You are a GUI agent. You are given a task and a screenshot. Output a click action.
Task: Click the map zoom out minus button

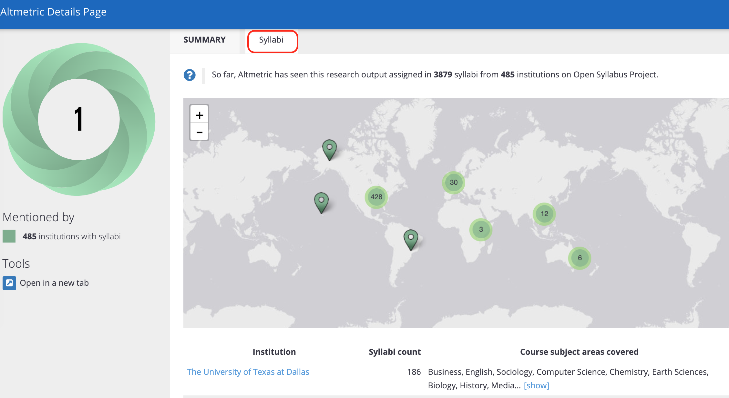[x=199, y=132]
